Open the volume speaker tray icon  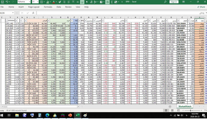coord(182,115)
